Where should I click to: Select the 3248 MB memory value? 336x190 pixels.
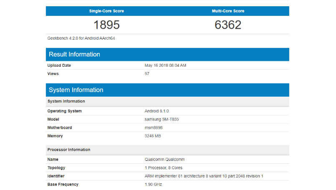tap(153, 136)
